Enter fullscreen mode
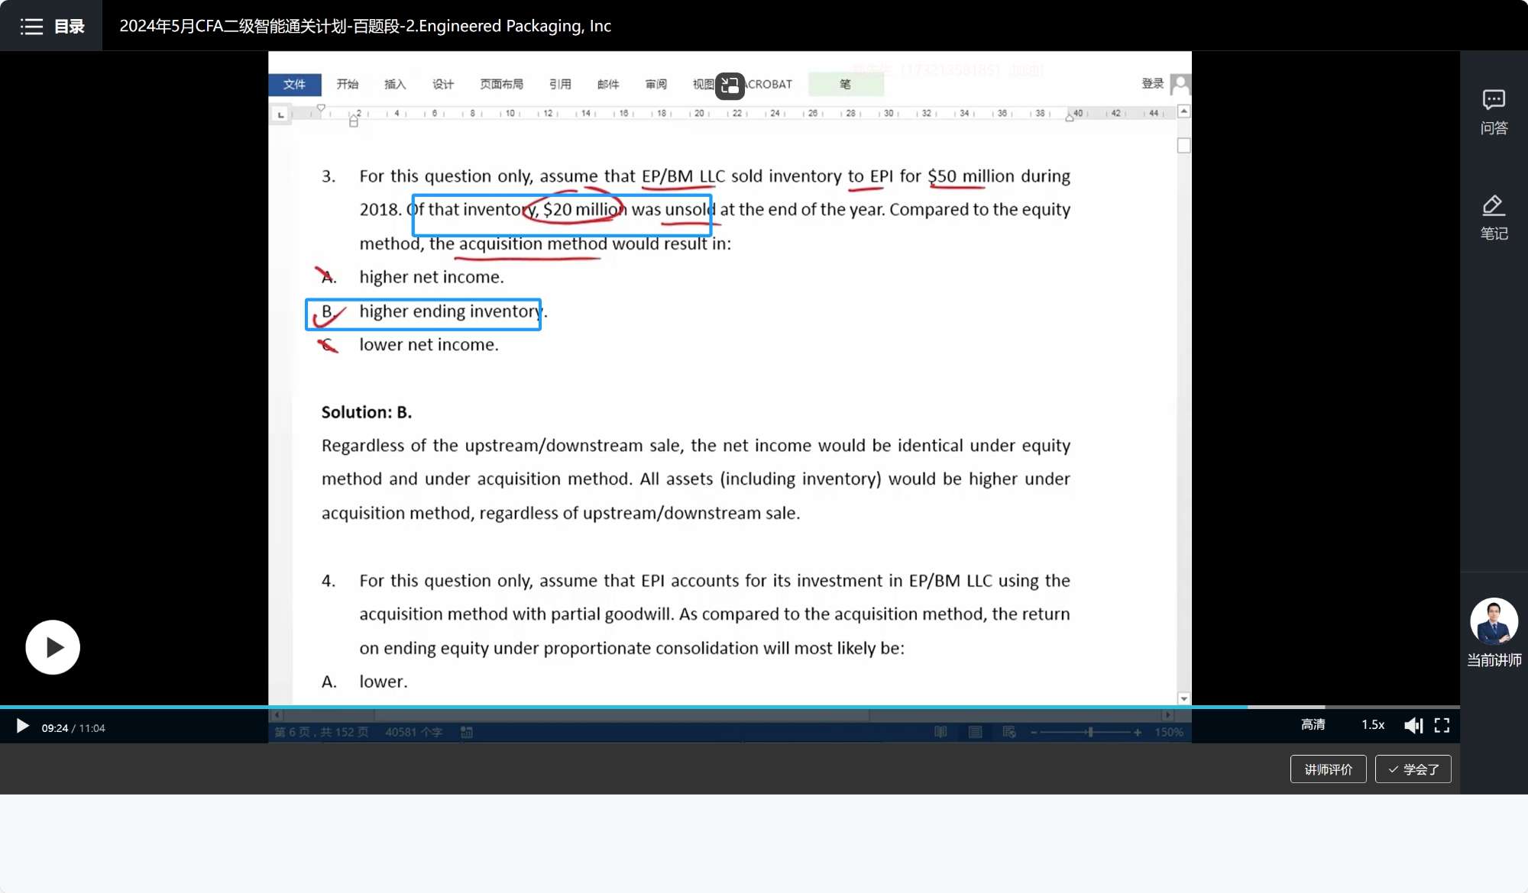 pyautogui.click(x=1442, y=726)
